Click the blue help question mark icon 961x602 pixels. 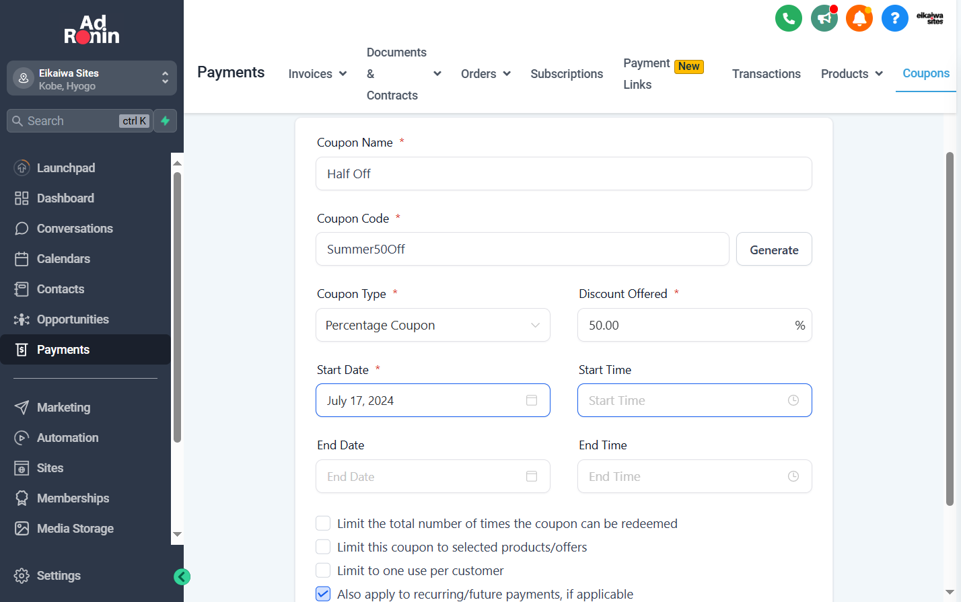(x=895, y=18)
